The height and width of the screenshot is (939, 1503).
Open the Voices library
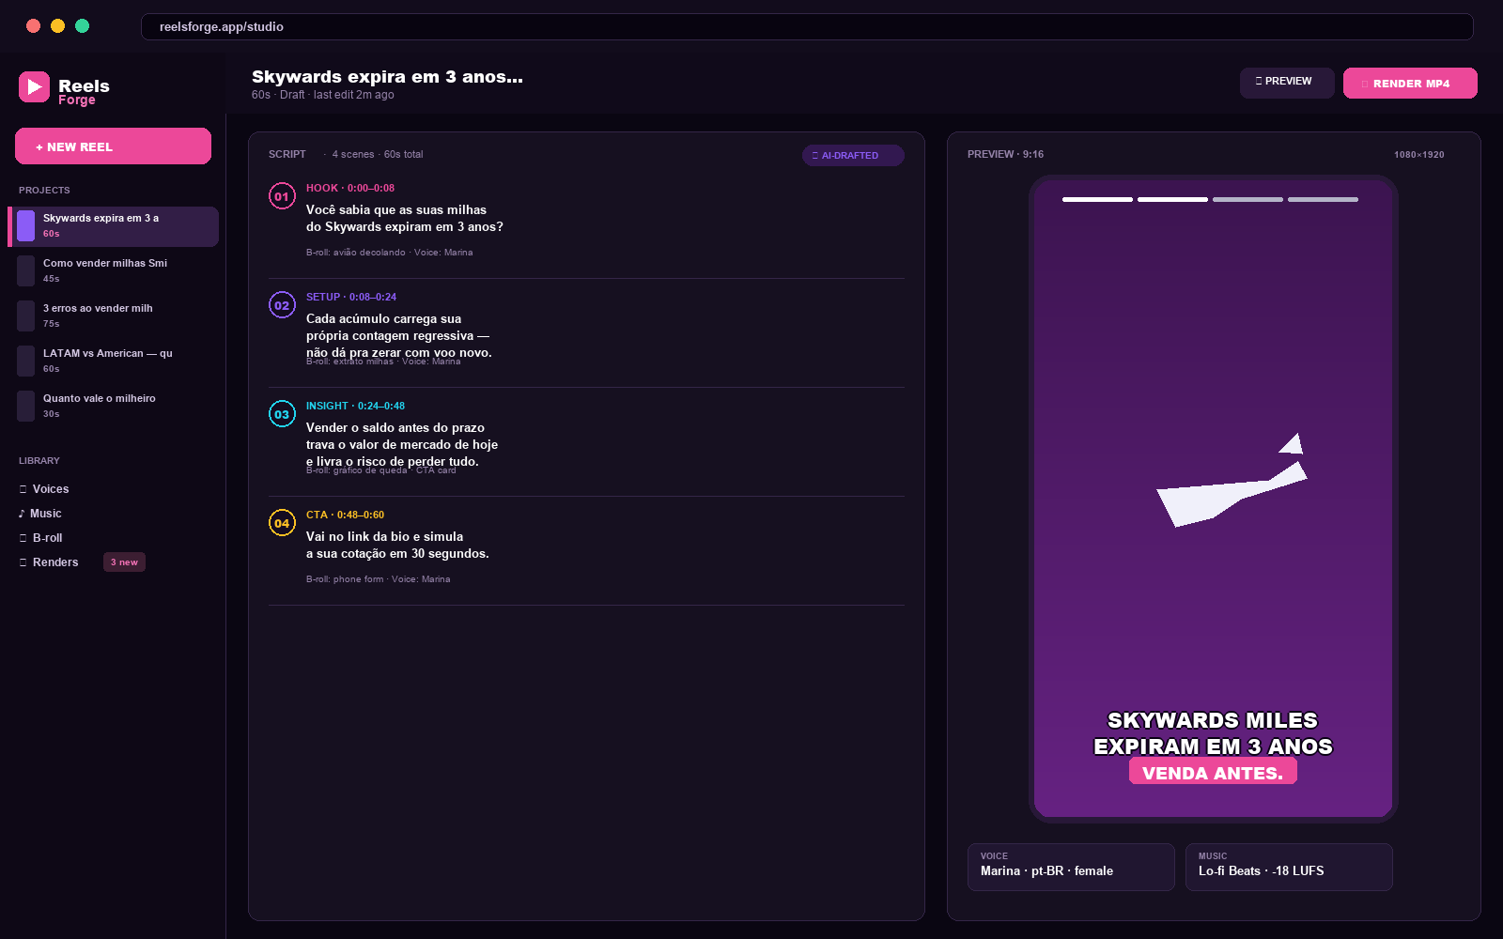[44, 489]
